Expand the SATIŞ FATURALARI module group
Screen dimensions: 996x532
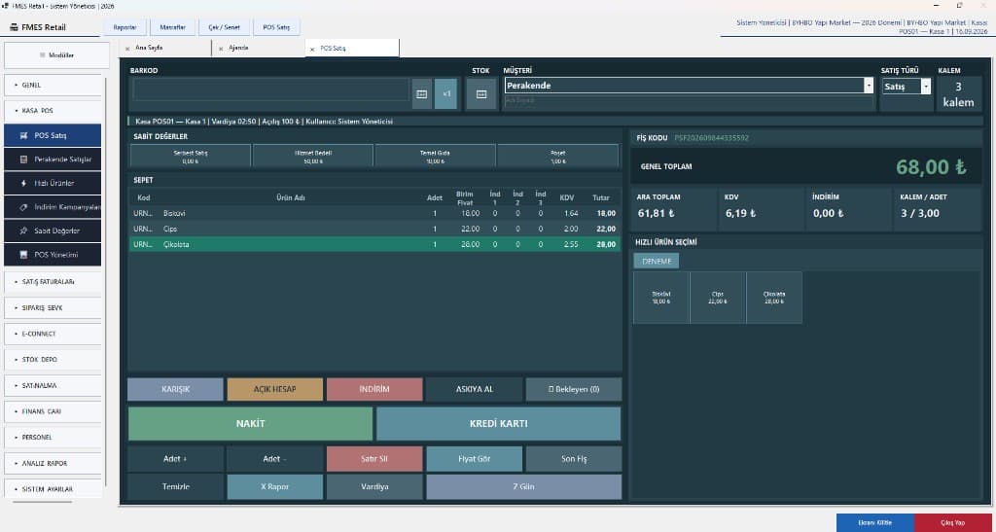pyautogui.click(x=53, y=282)
